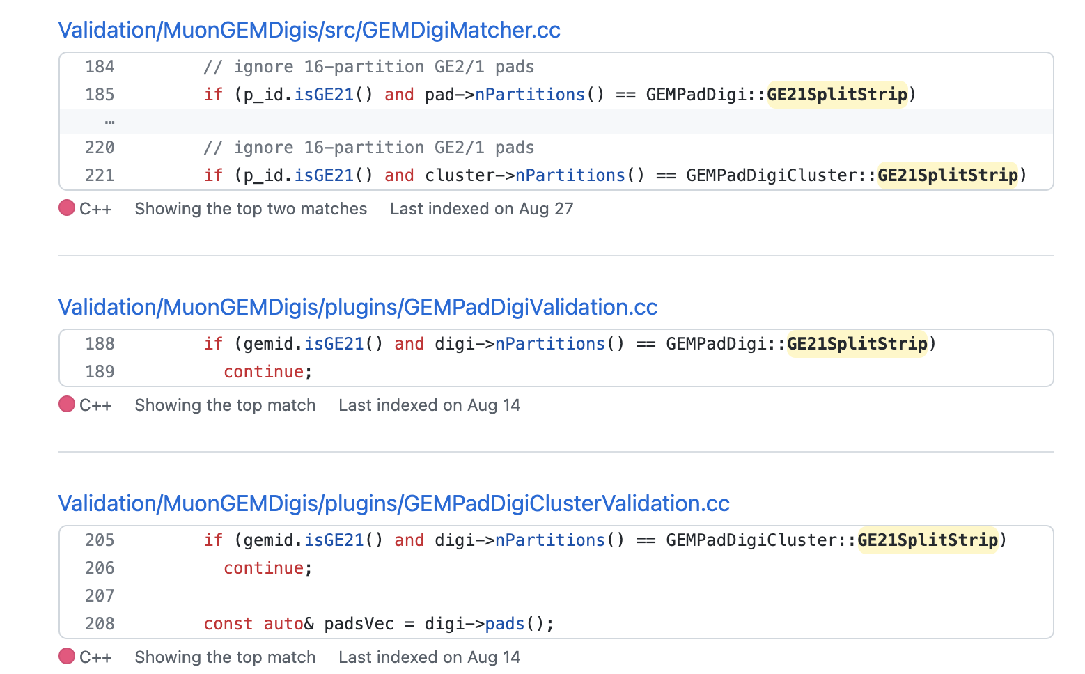The height and width of the screenshot is (674, 1085).
Task: Click 'GEMPadDigiCluster::' on line 205
Action: [x=761, y=540]
